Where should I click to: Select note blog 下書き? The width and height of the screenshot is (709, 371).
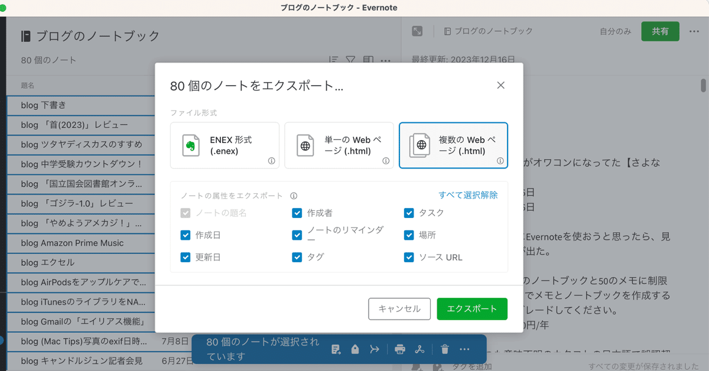click(81, 105)
